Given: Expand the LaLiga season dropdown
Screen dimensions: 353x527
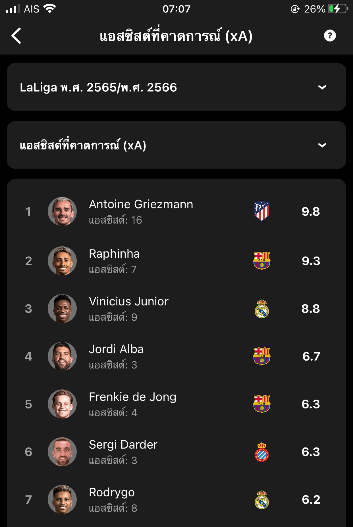Looking at the screenshot, I should click(x=176, y=87).
